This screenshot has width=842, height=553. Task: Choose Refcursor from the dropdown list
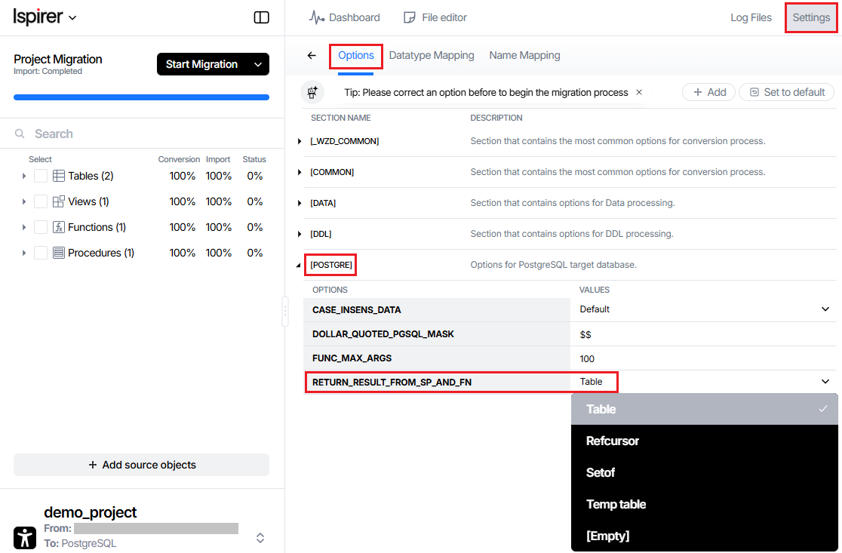click(613, 441)
